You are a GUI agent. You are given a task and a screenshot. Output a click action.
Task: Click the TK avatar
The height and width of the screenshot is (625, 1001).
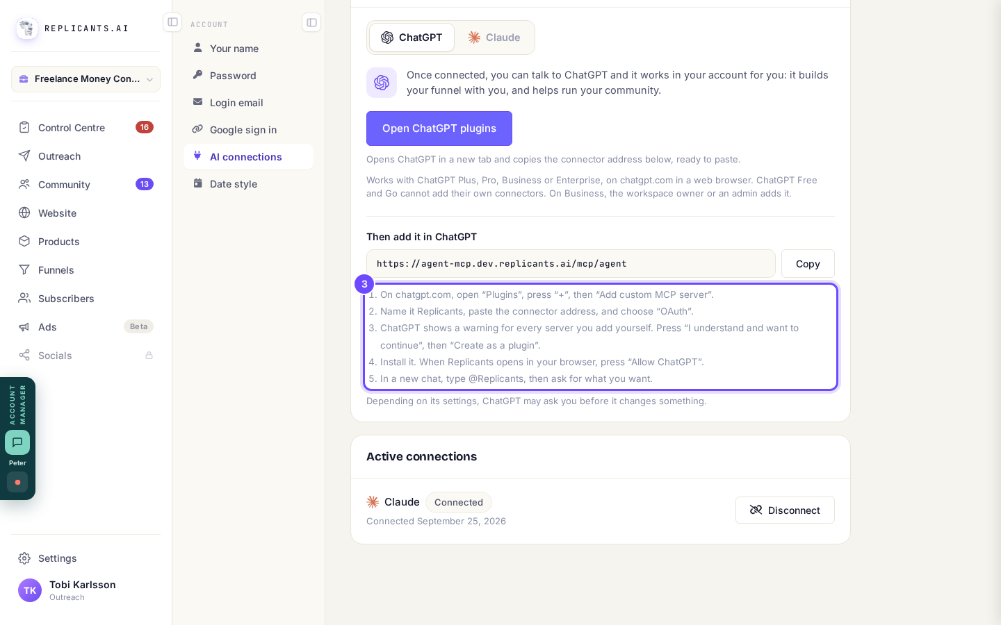click(30, 590)
